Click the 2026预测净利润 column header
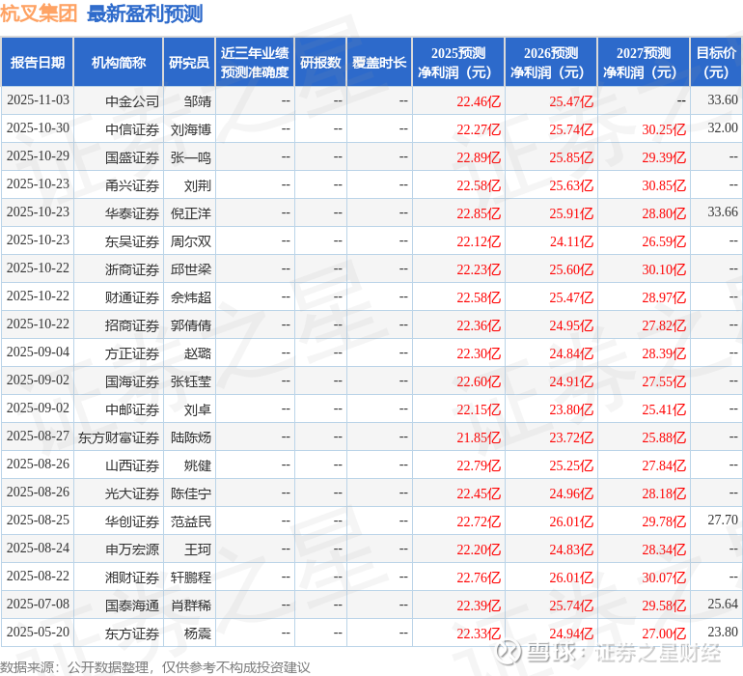Image resolution: width=743 pixels, height=676 pixels. 551,62
